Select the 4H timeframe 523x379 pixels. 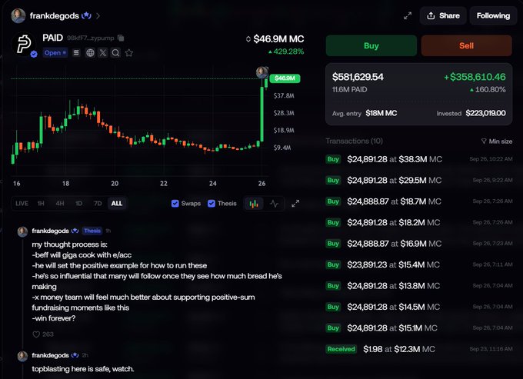pos(60,203)
